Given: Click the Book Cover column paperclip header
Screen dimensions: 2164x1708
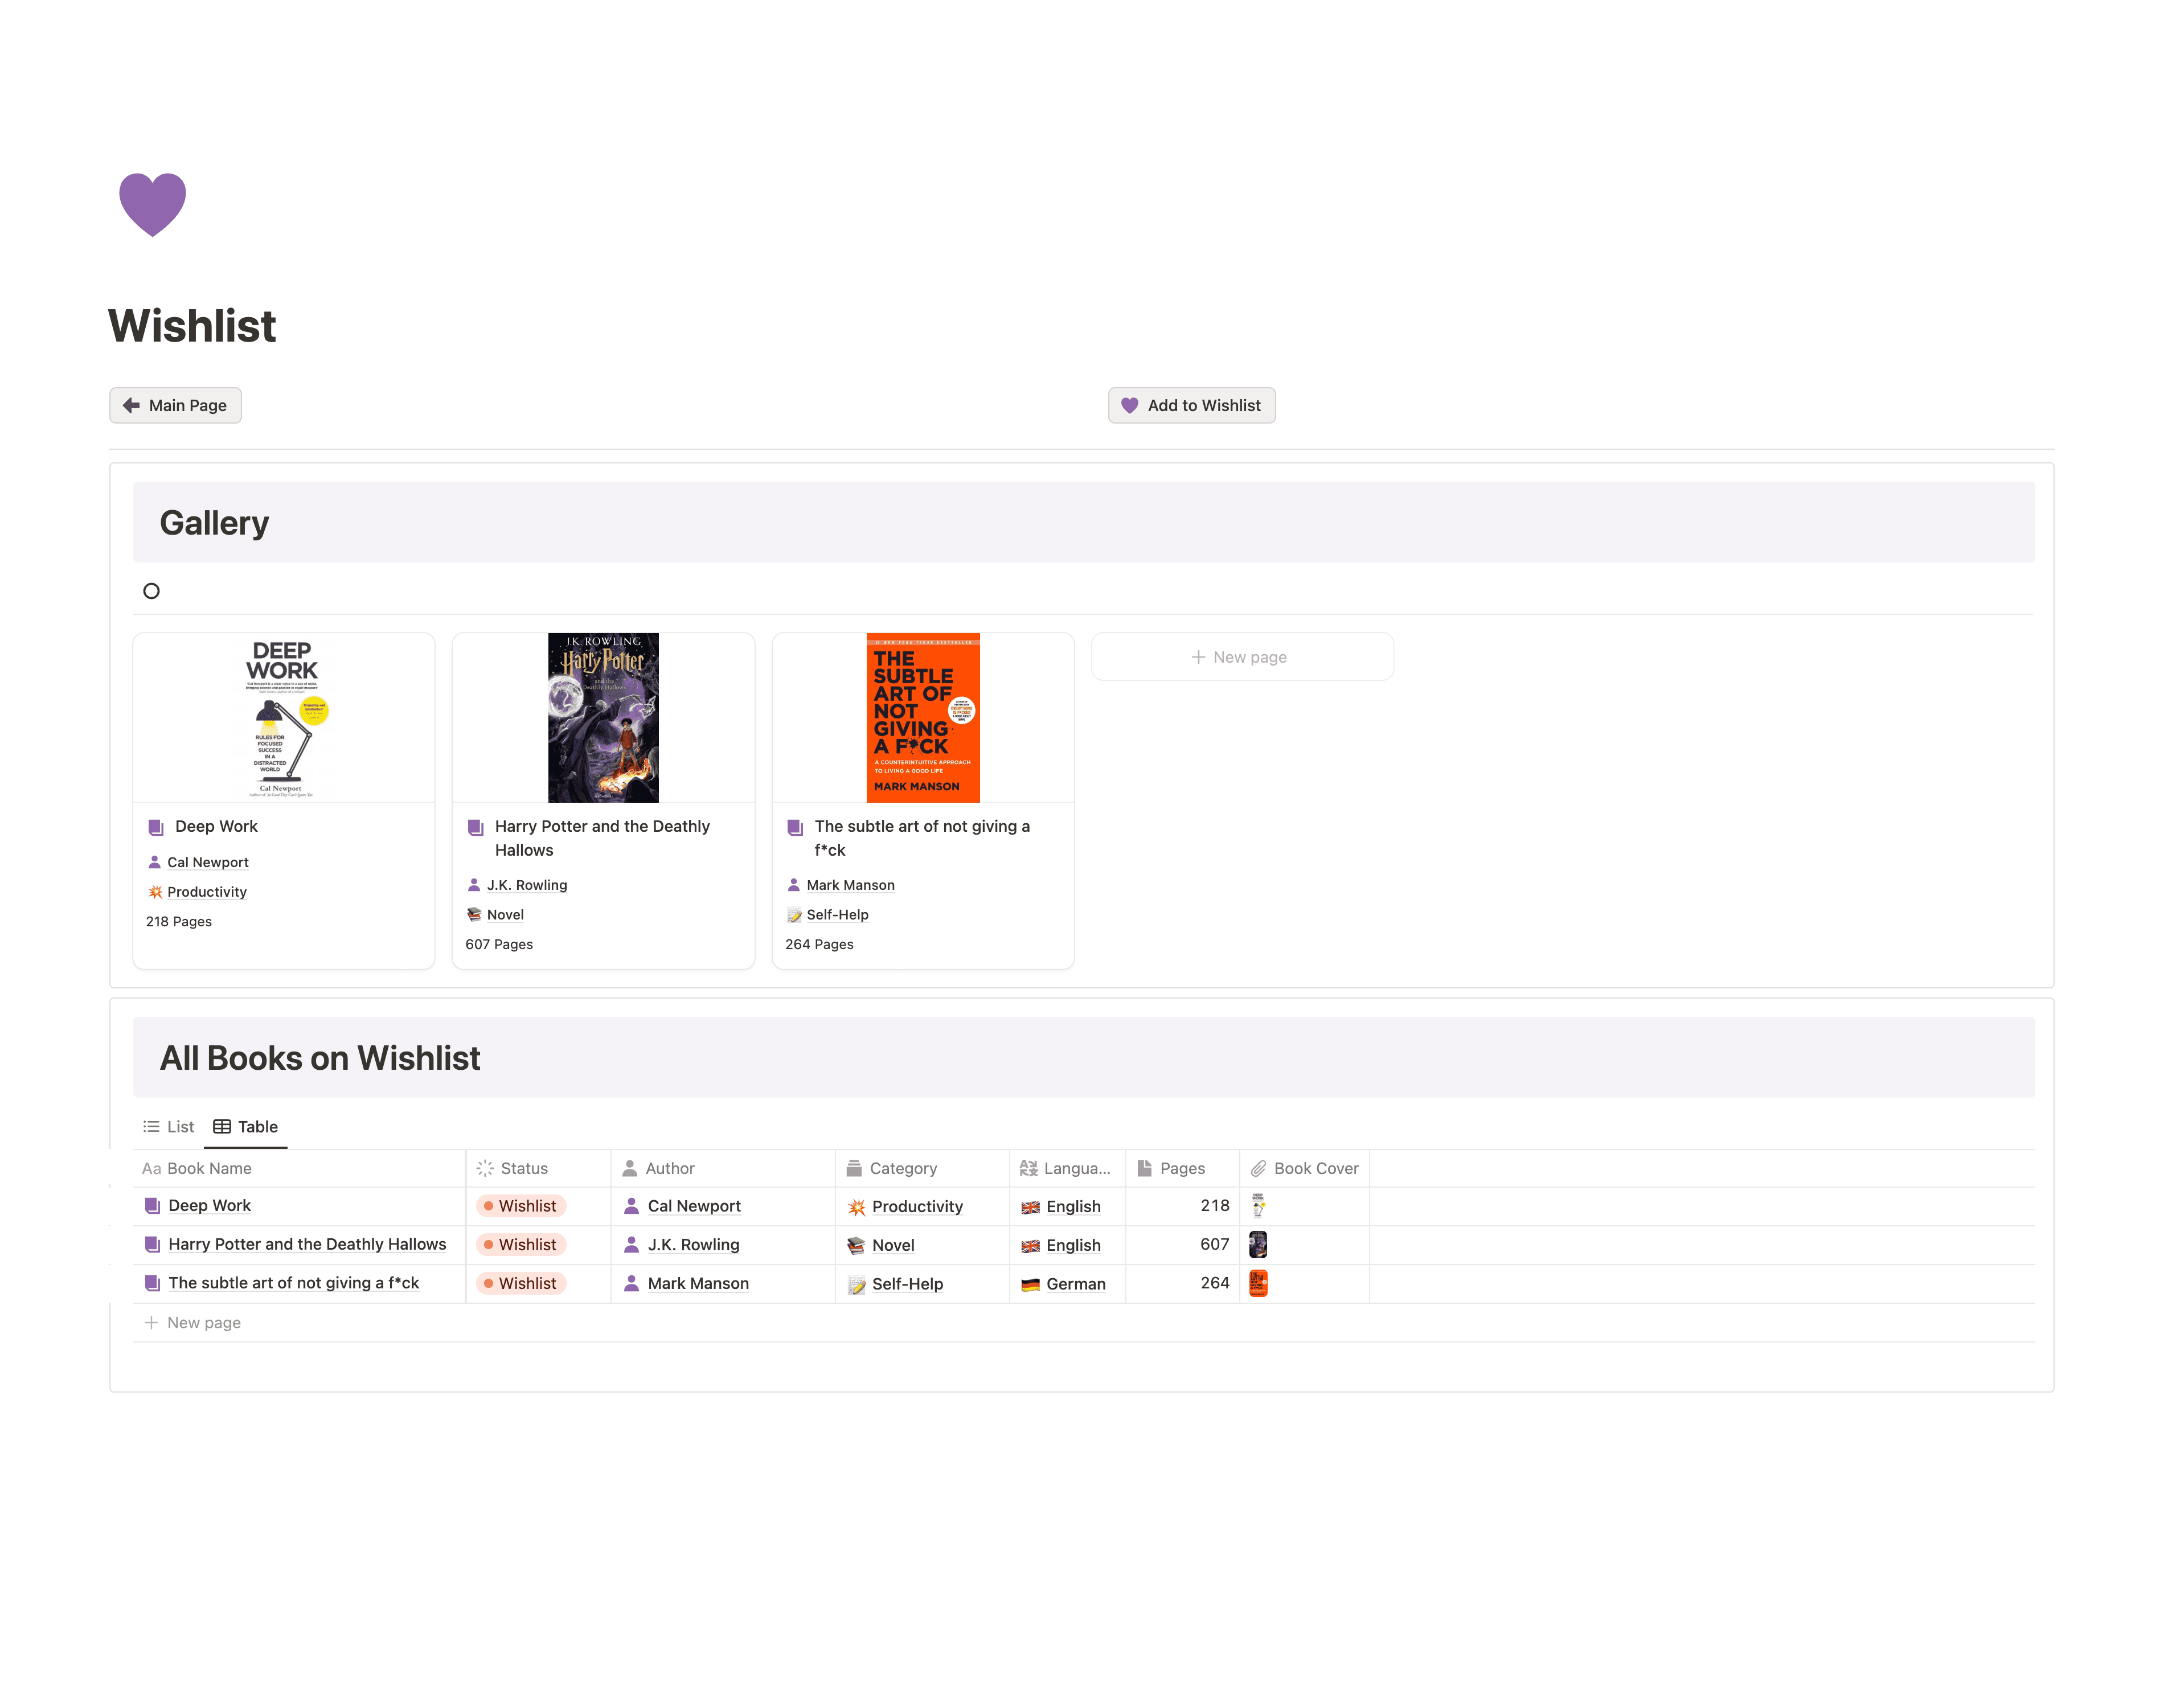Looking at the screenshot, I should click(1258, 1168).
